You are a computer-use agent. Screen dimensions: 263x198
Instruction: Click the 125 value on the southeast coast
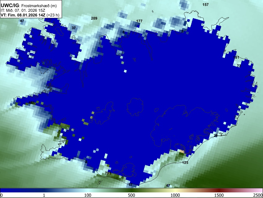[x=185, y=163]
